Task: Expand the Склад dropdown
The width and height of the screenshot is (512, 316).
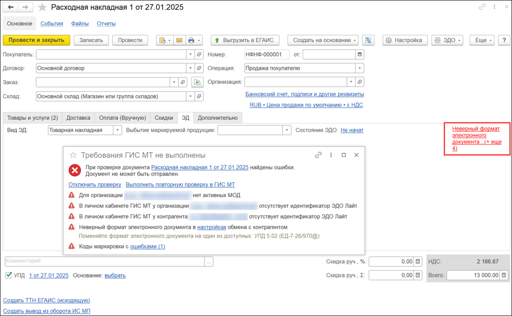Action: point(190,97)
